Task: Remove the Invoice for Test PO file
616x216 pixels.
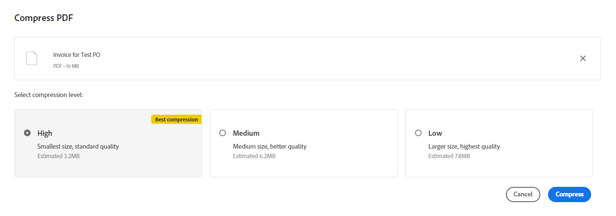Action: tap(582, 58)
